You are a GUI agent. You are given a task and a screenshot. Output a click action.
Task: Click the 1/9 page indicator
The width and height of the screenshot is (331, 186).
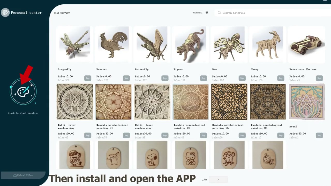(204, 180)
